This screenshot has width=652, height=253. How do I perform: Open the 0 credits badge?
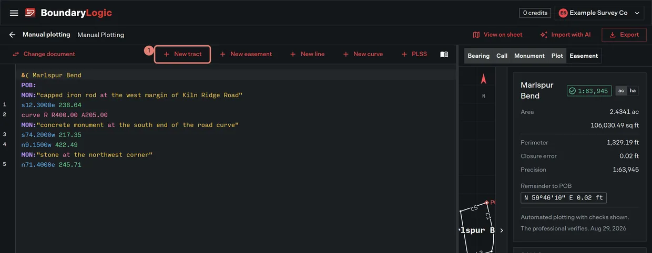pos(535,13)
